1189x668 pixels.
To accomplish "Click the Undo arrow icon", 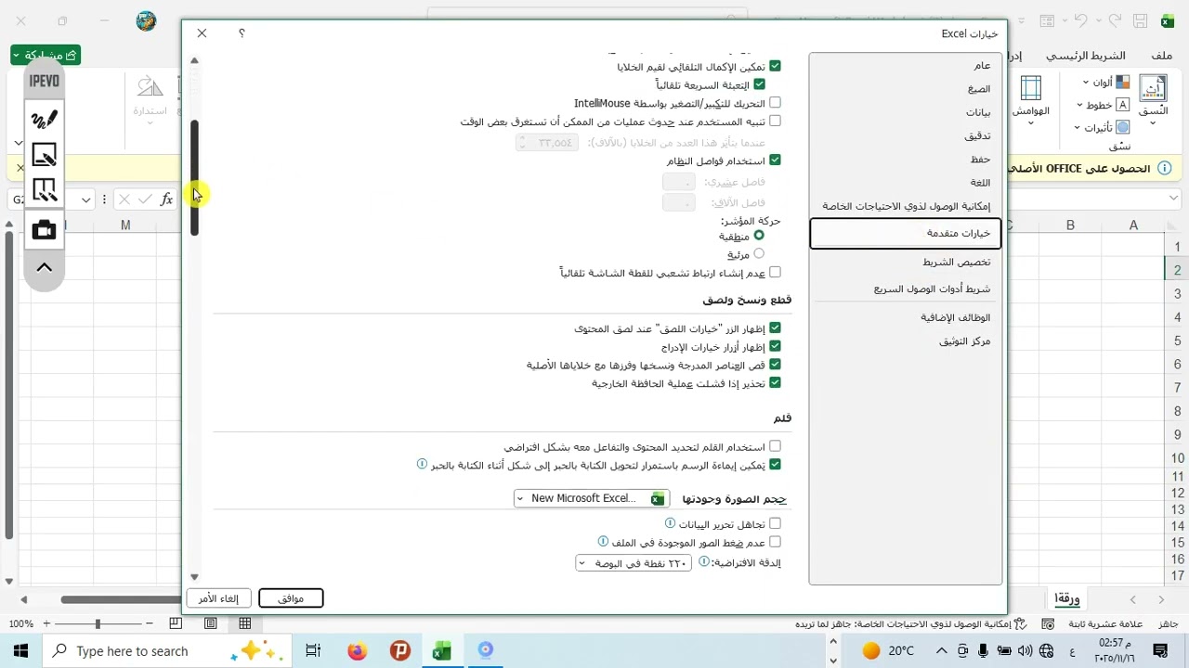I will (1080, 20).
